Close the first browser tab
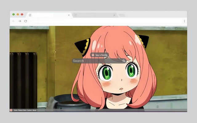 point(69,15)
